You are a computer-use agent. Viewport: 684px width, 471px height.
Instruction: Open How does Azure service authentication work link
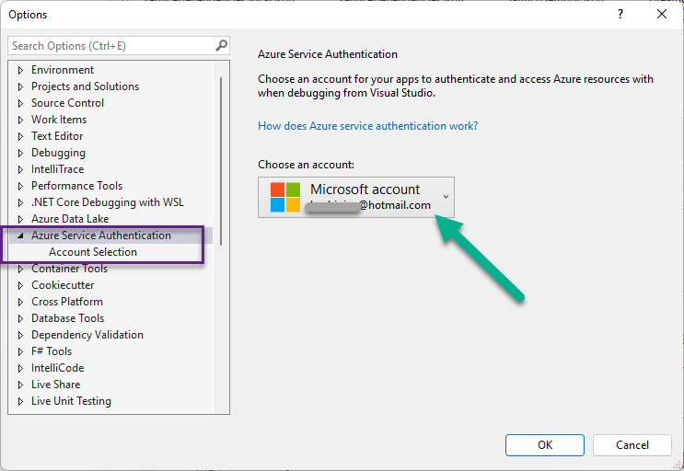point(367,126)
